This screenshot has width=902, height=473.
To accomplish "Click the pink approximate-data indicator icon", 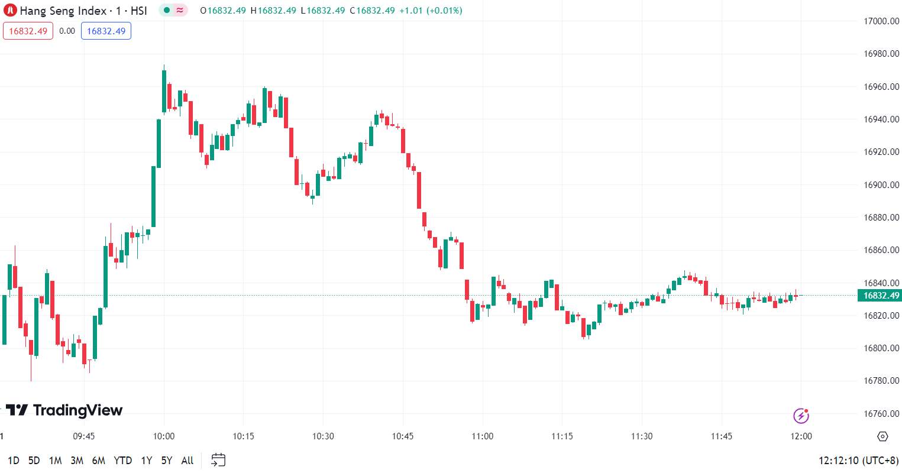I will coord(180,11).
